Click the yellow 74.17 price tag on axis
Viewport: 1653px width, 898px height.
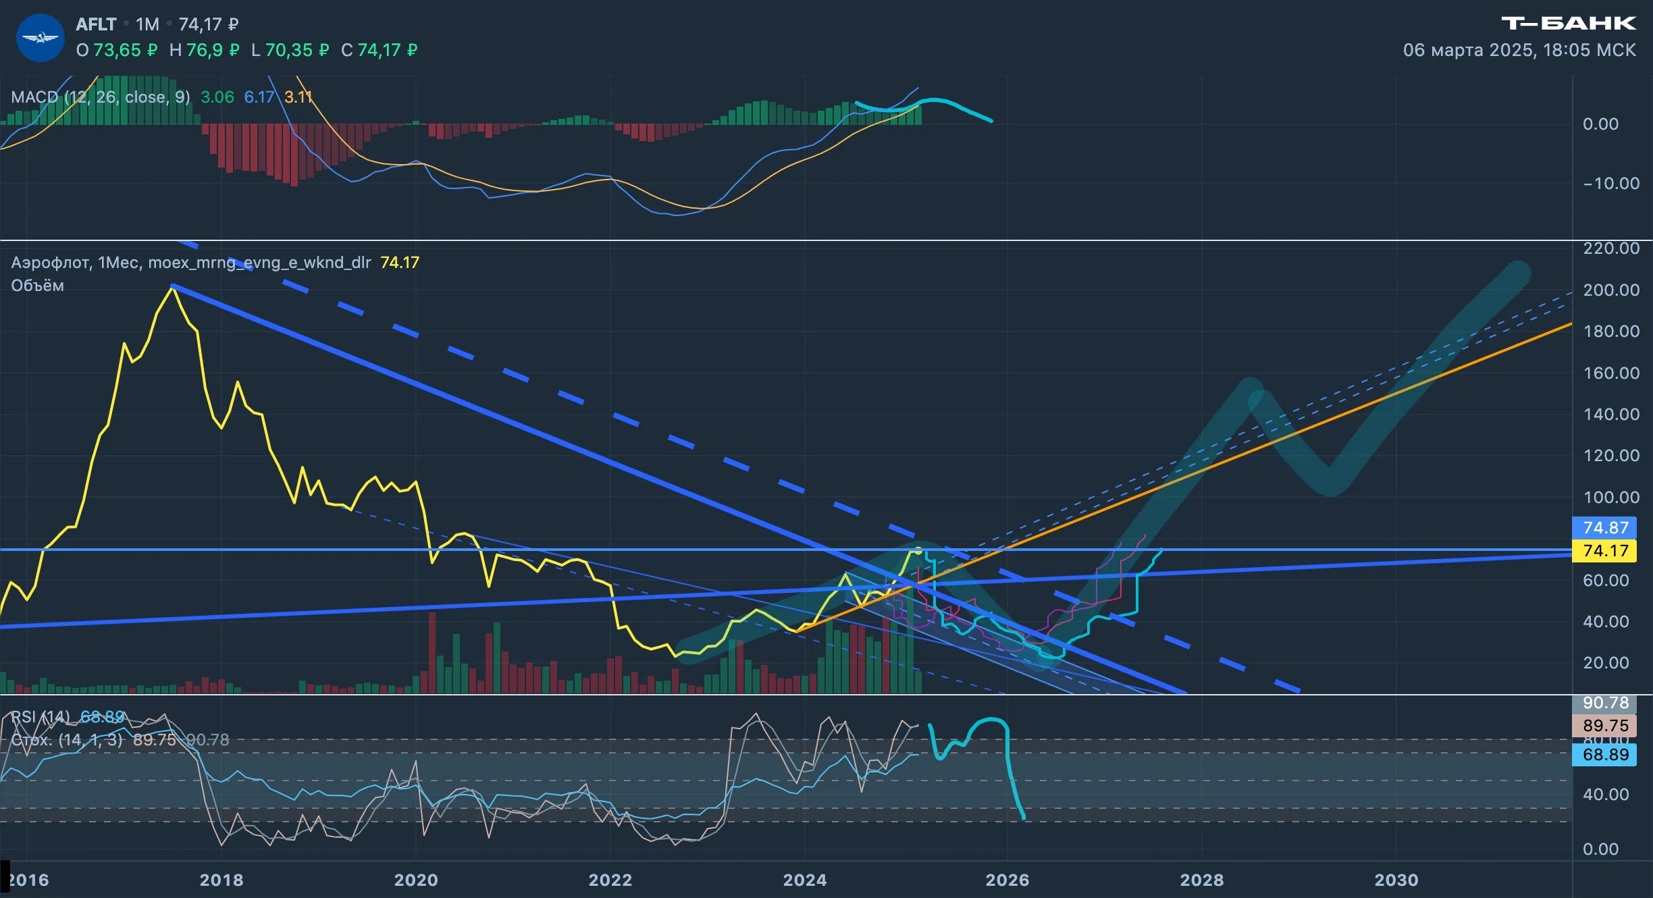point(1604,551)
